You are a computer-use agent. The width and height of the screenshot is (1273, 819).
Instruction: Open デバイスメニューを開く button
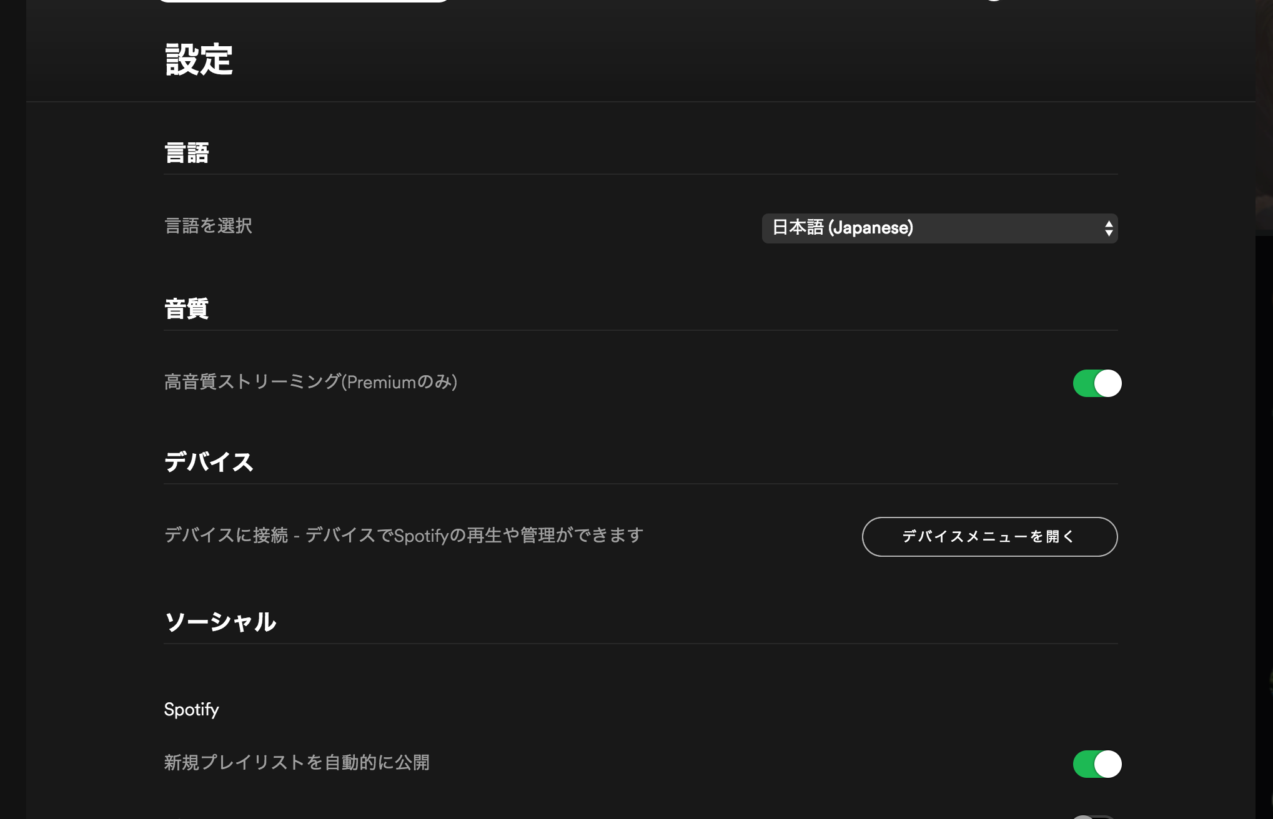coord(989,537)
